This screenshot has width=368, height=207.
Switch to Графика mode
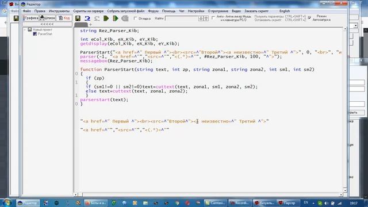click(30, 18)
